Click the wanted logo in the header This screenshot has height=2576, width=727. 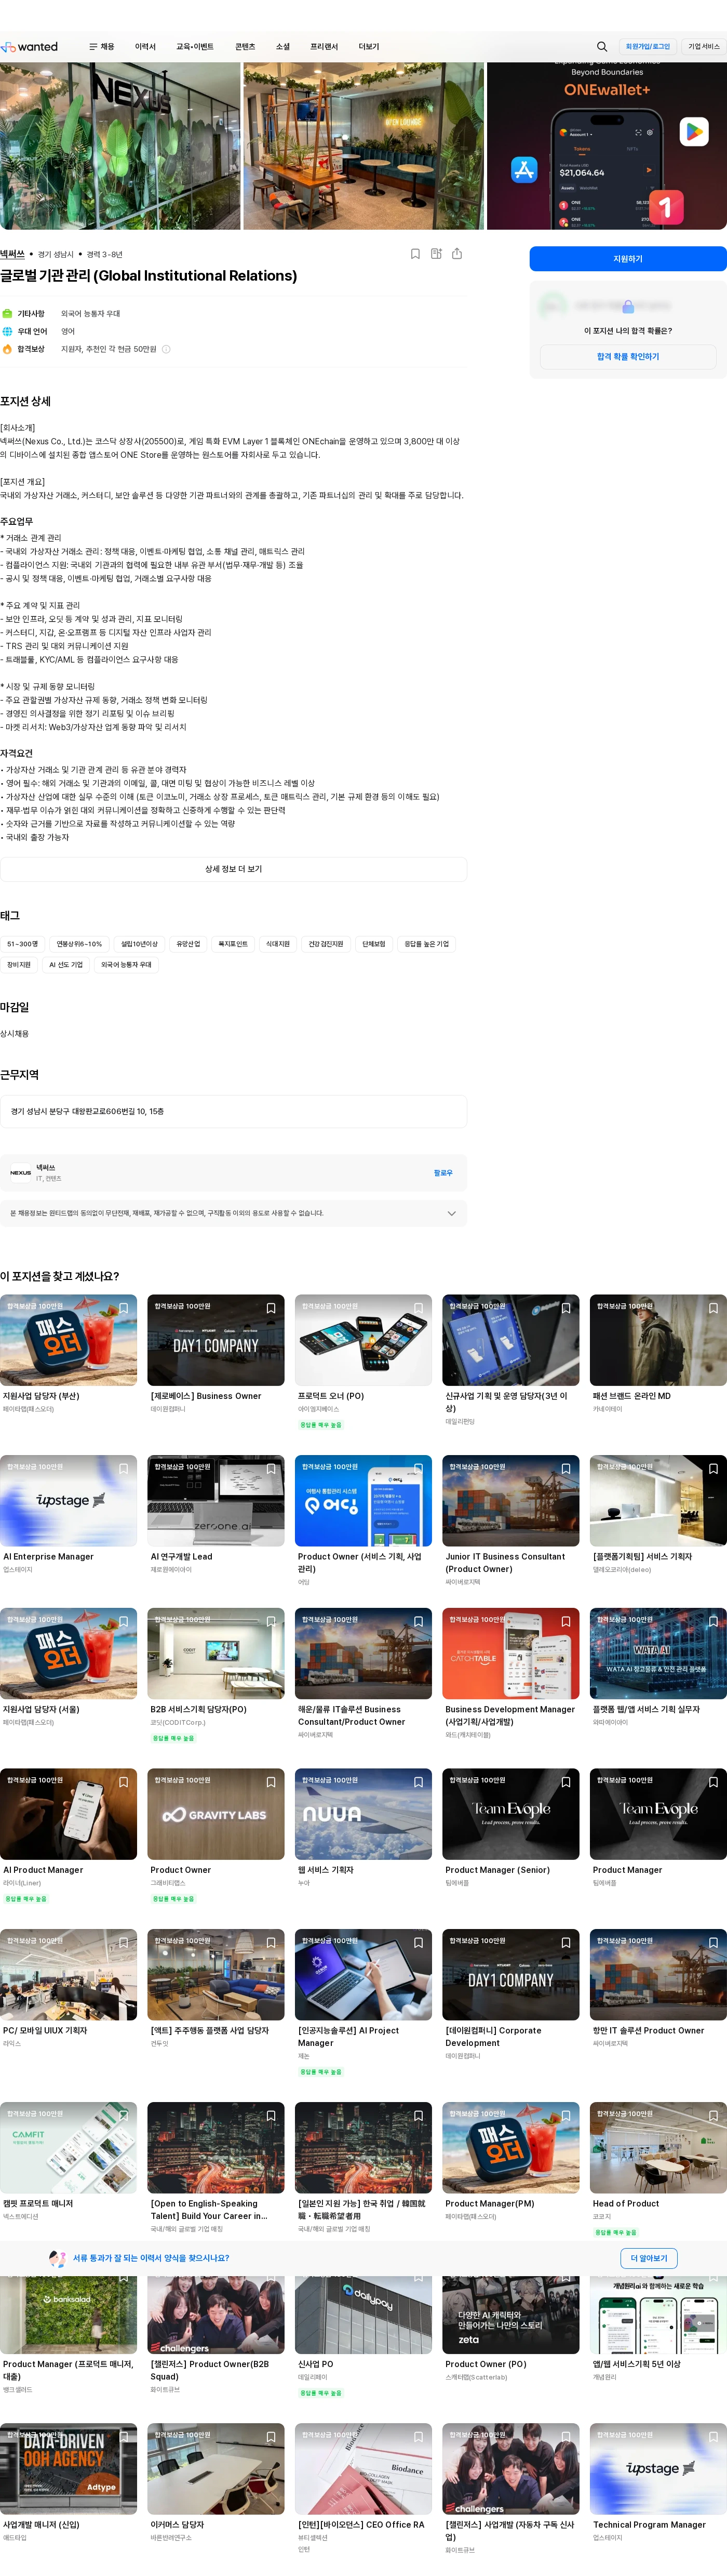coord(30,47)
